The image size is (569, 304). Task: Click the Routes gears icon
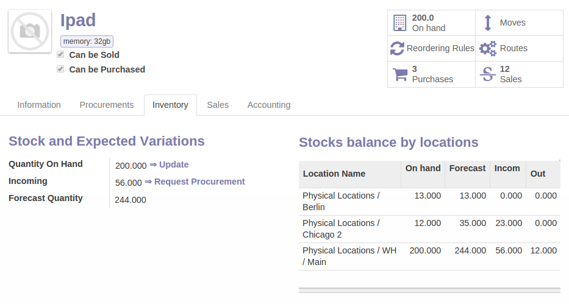click(487, 48)
